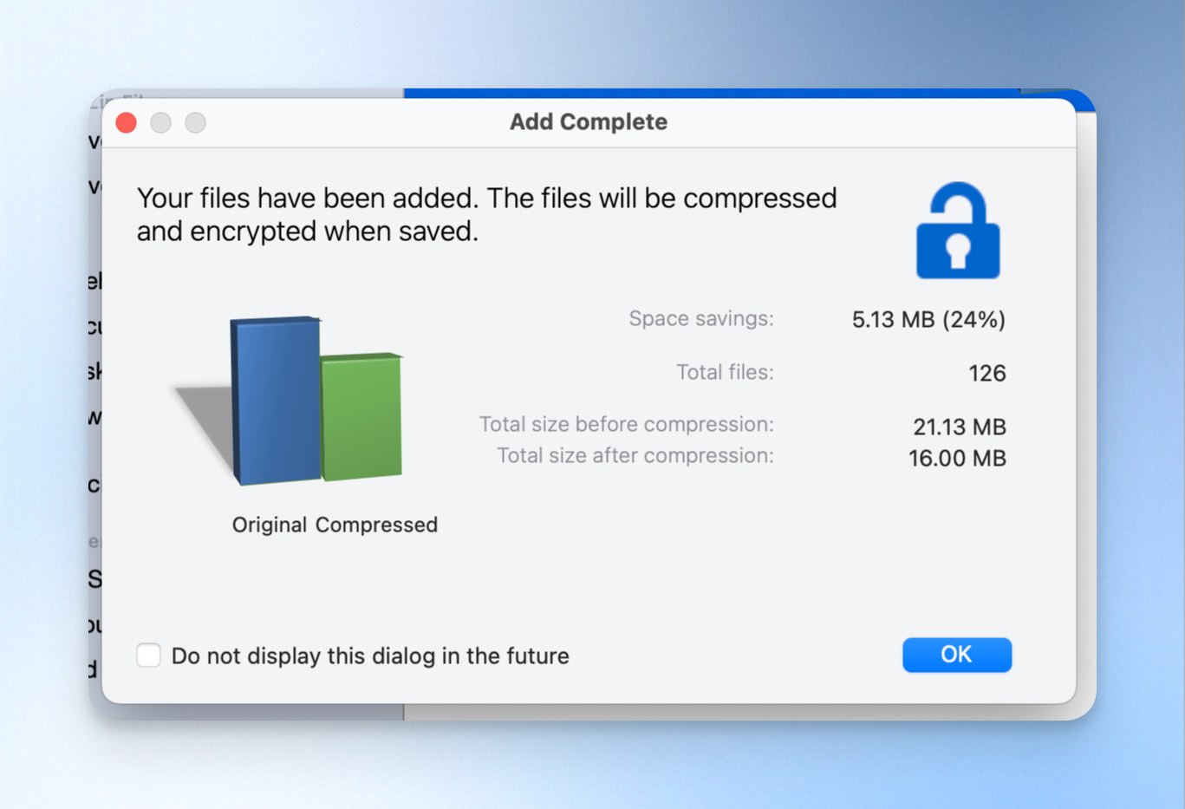Click the 5.13 MB (24%) savings value
1185x809 pixels.
tap(928, 320)
